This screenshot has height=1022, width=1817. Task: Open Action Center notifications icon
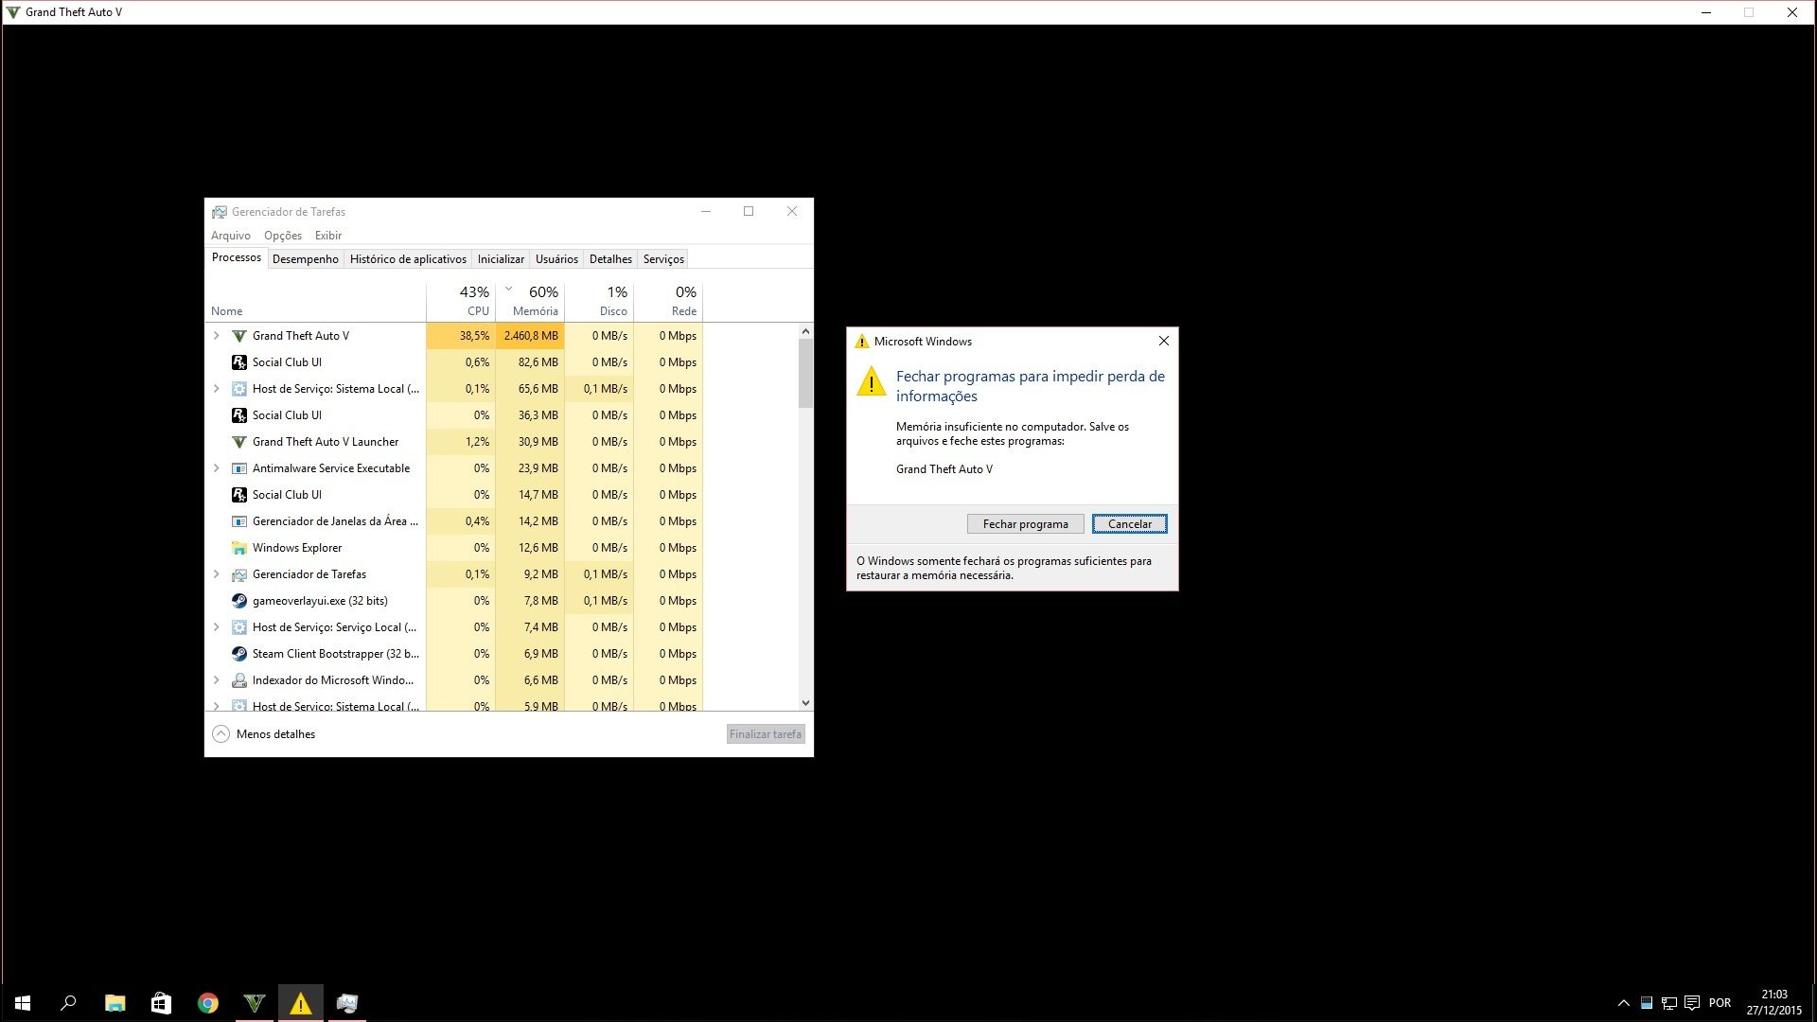(x=1692, y=1003)
